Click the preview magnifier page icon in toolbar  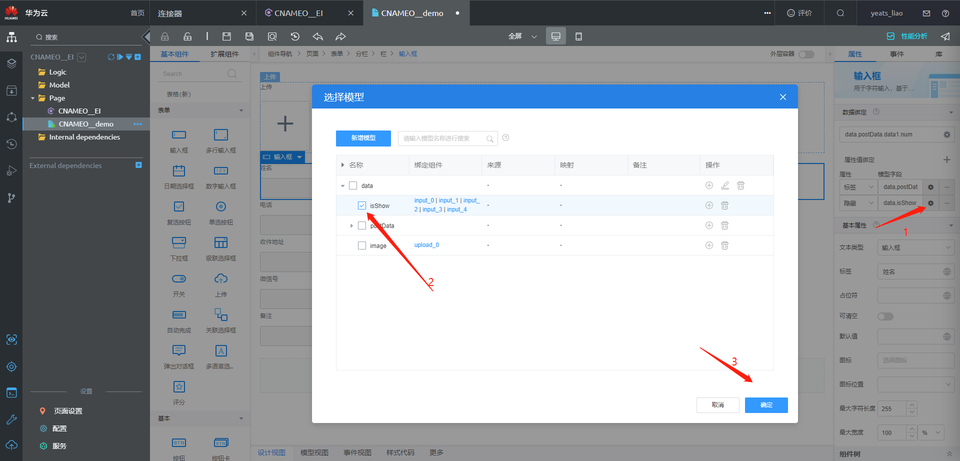coord(272,36)
